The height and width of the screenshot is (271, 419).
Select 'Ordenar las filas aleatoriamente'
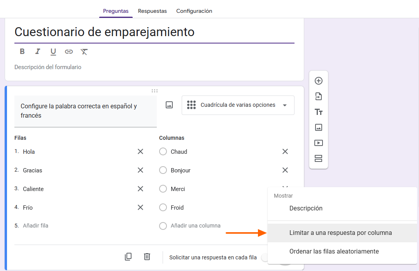[x=333, y=251]
